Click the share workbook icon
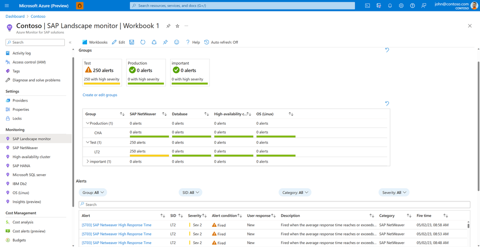The image size is (480, 247). 154,42
